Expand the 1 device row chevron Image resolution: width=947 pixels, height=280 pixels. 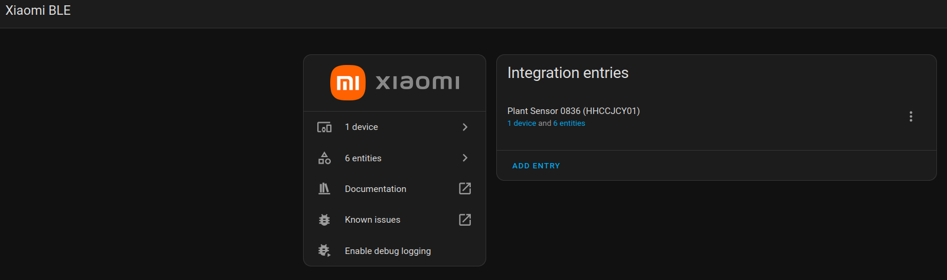[x=465, y=127]
